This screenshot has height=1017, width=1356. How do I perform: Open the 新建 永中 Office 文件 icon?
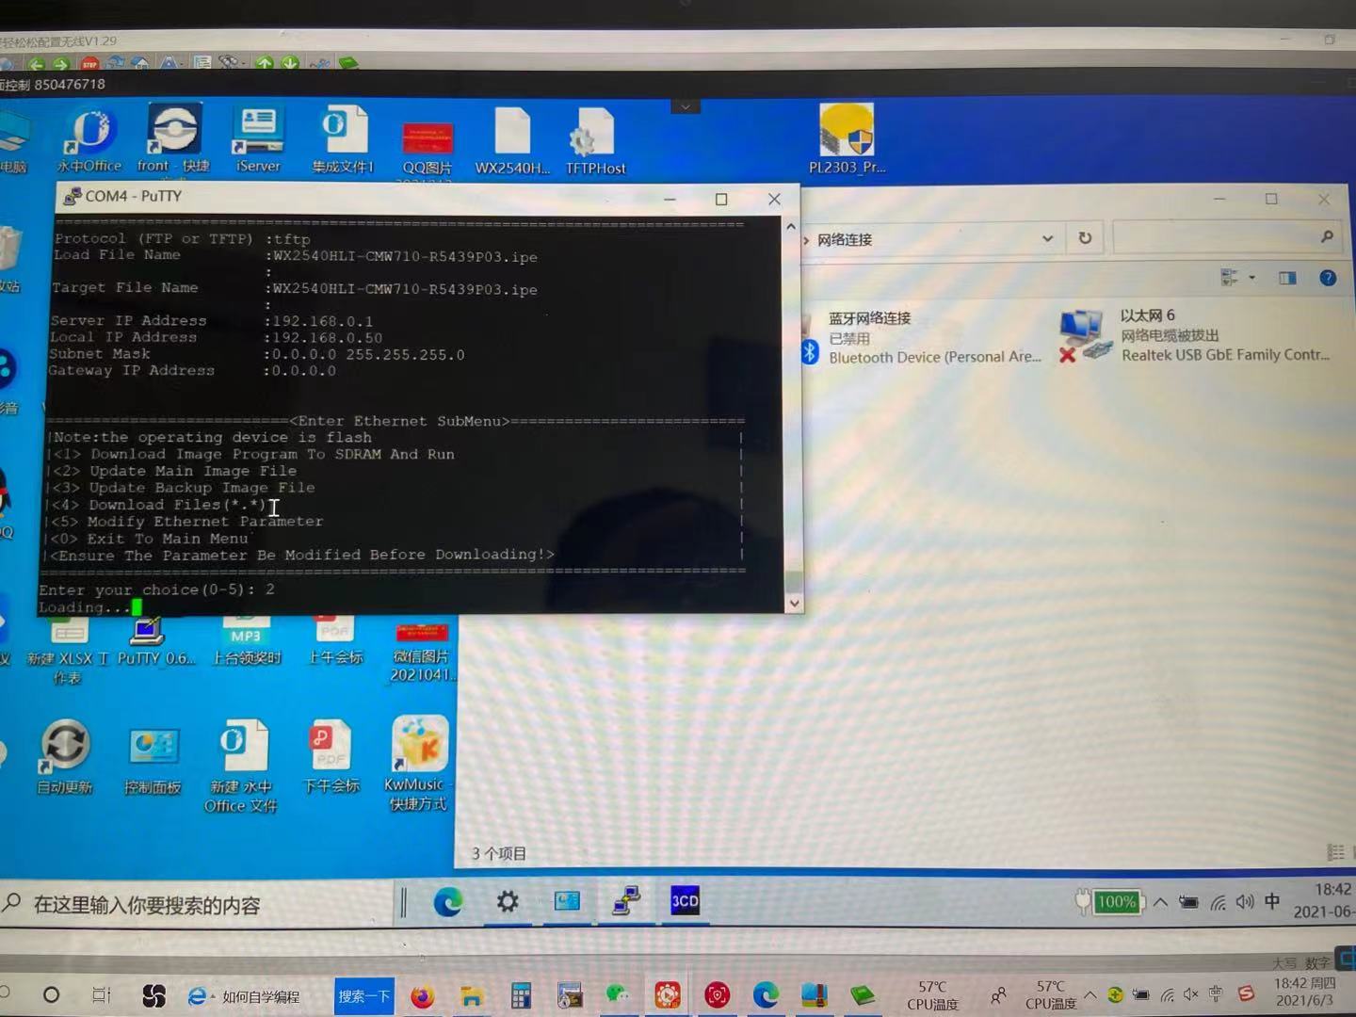tap(241, 766)
